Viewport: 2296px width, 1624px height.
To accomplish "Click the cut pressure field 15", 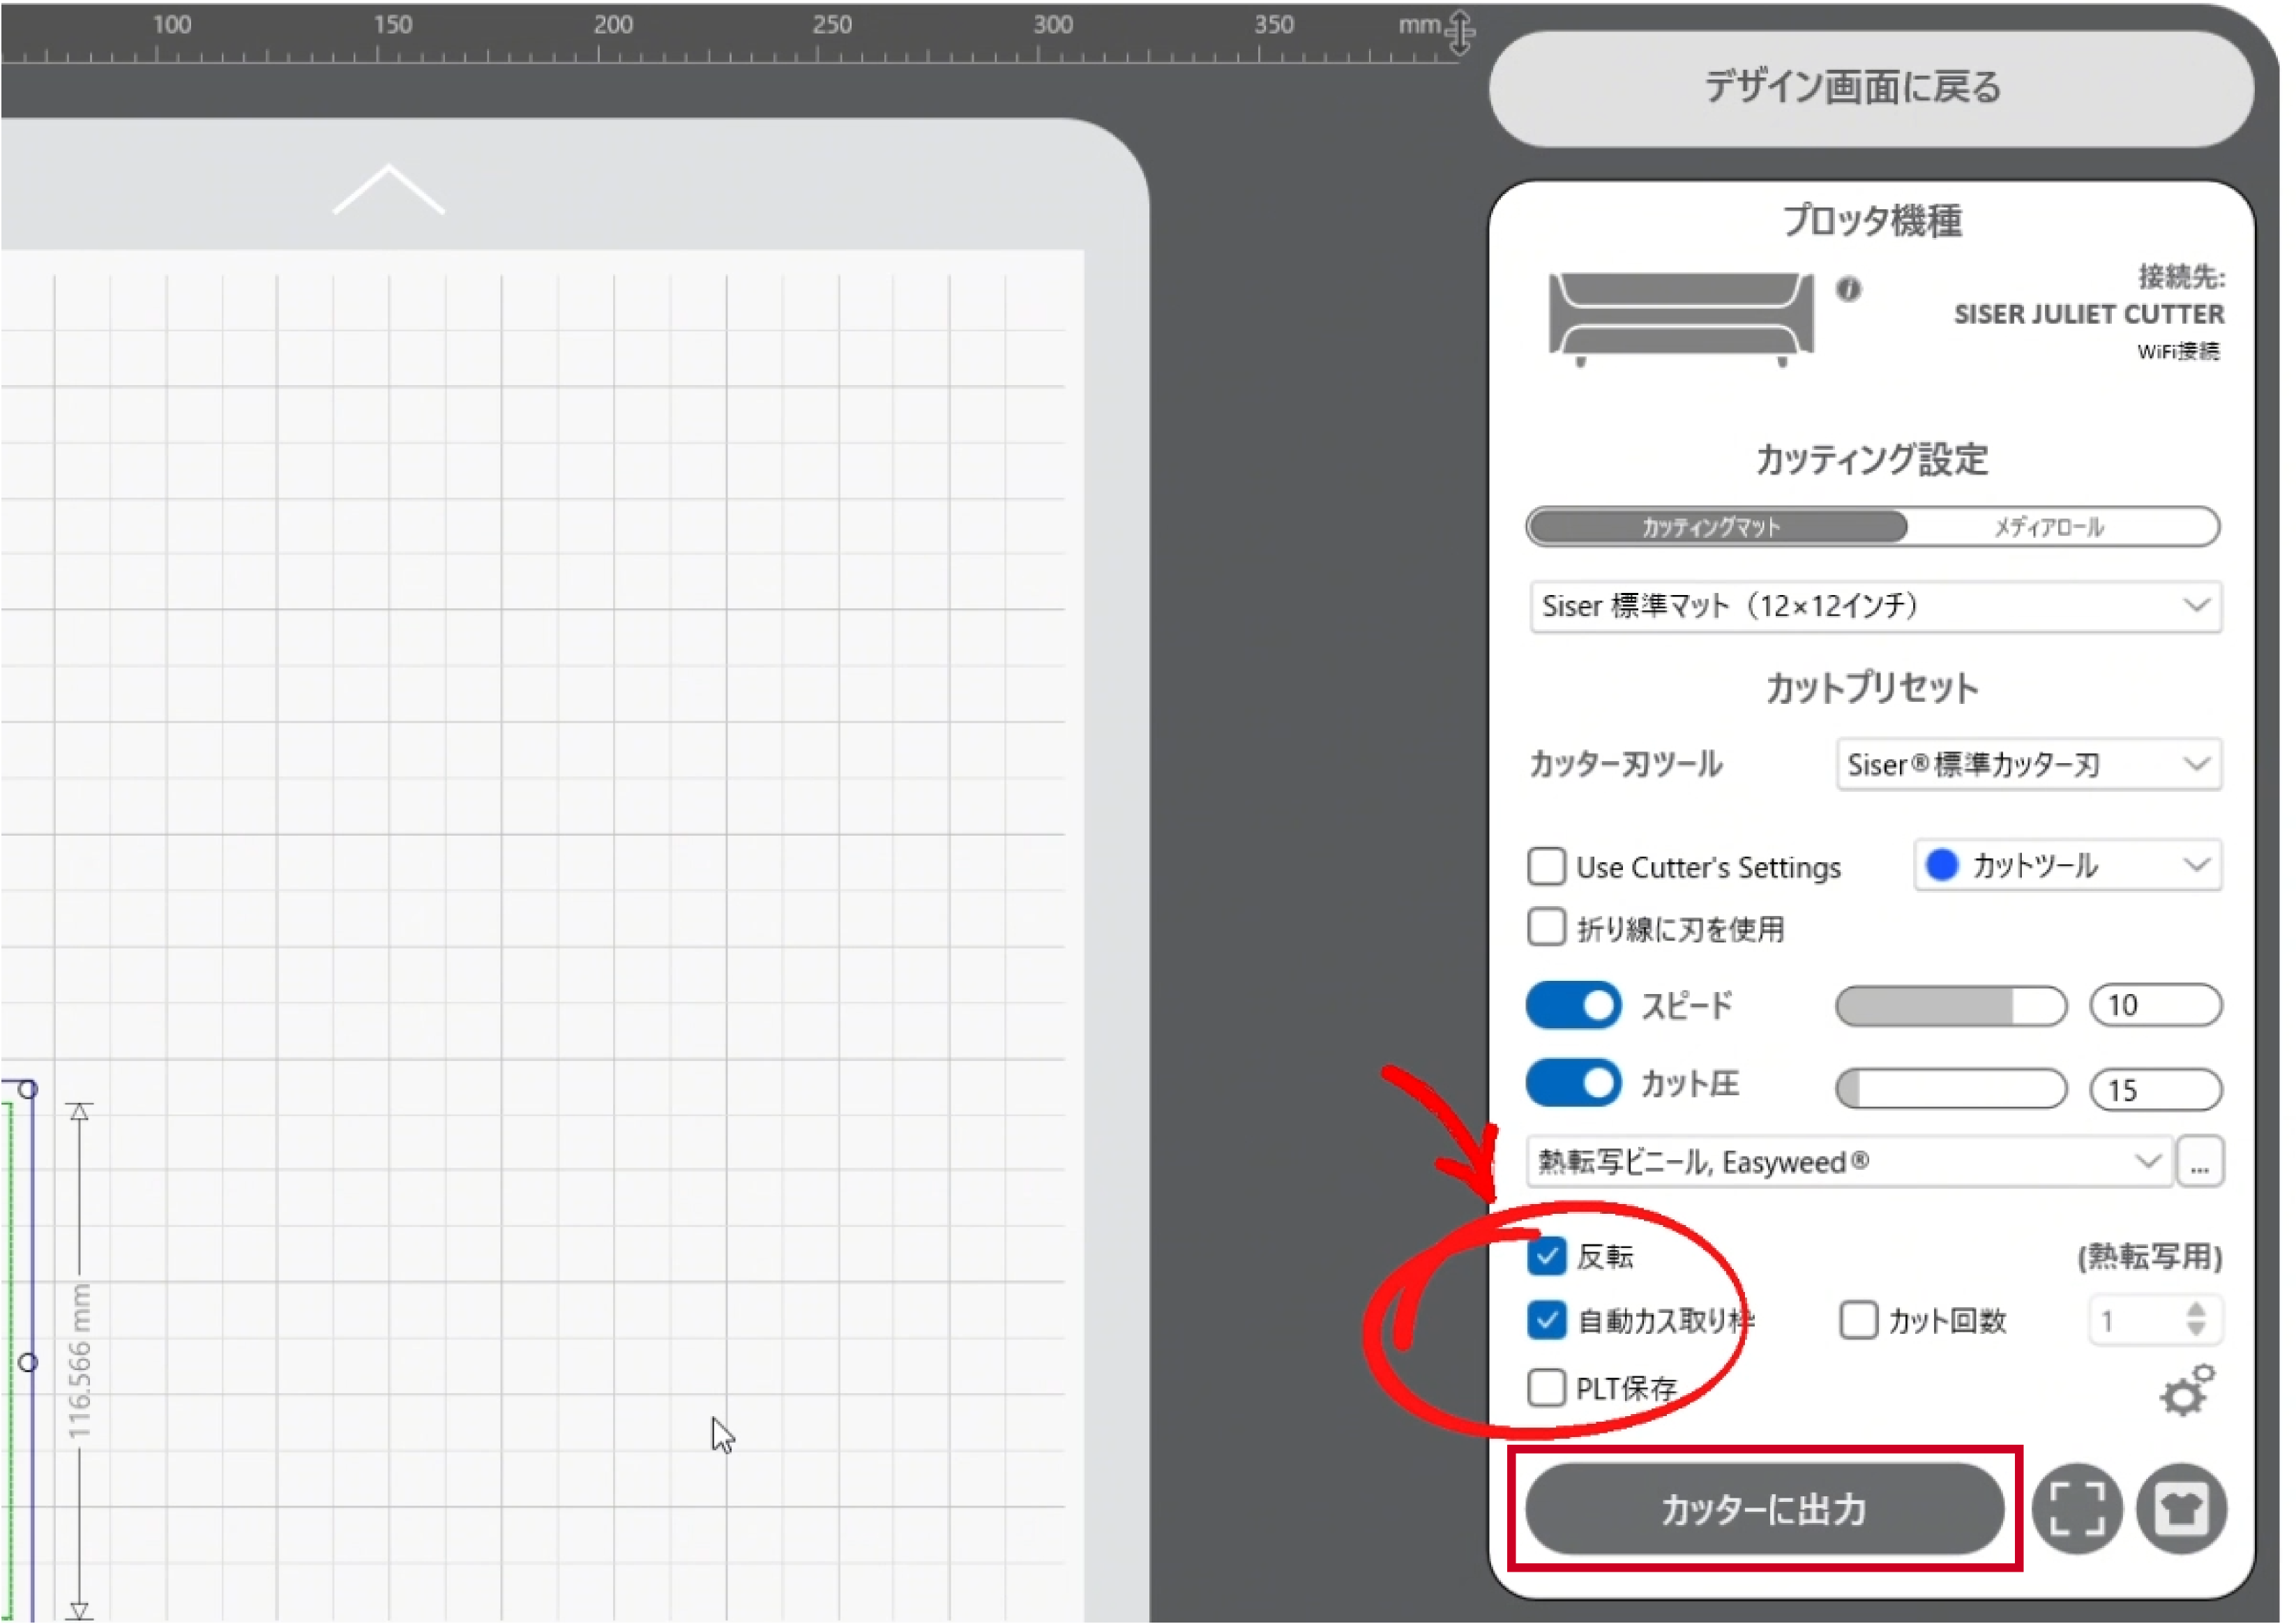I will click(x=2156, y=1089).
